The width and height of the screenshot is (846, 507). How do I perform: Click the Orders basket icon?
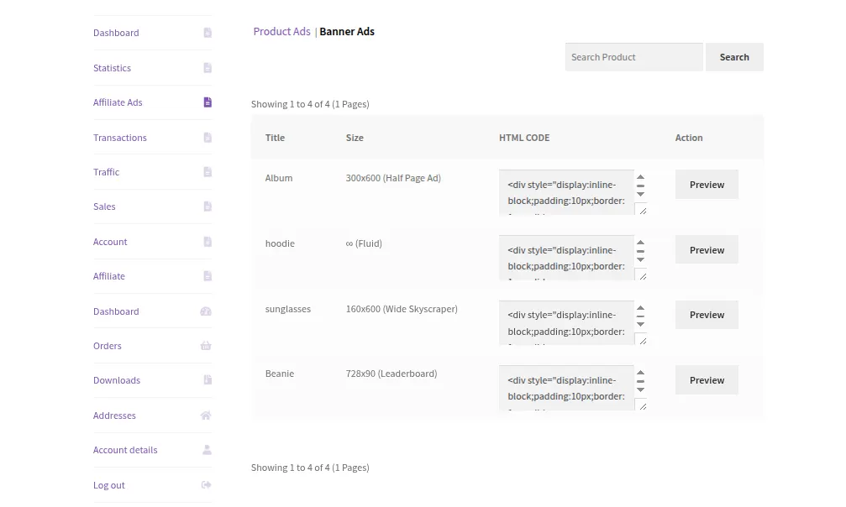[206, 346]
